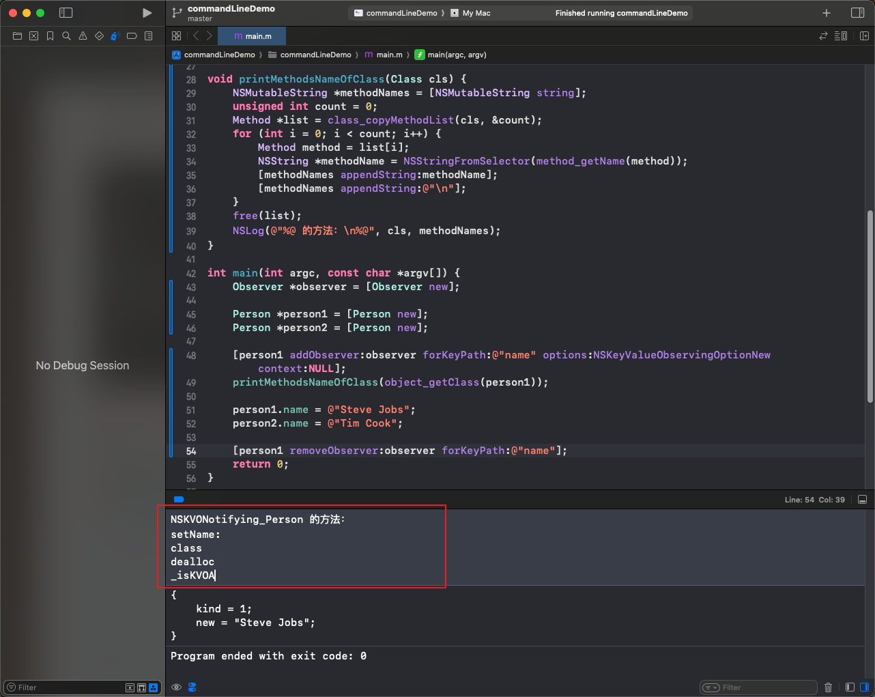
Task: Open the Bookmark navigator
Action: pyautogui.click(x=50, y=36)
